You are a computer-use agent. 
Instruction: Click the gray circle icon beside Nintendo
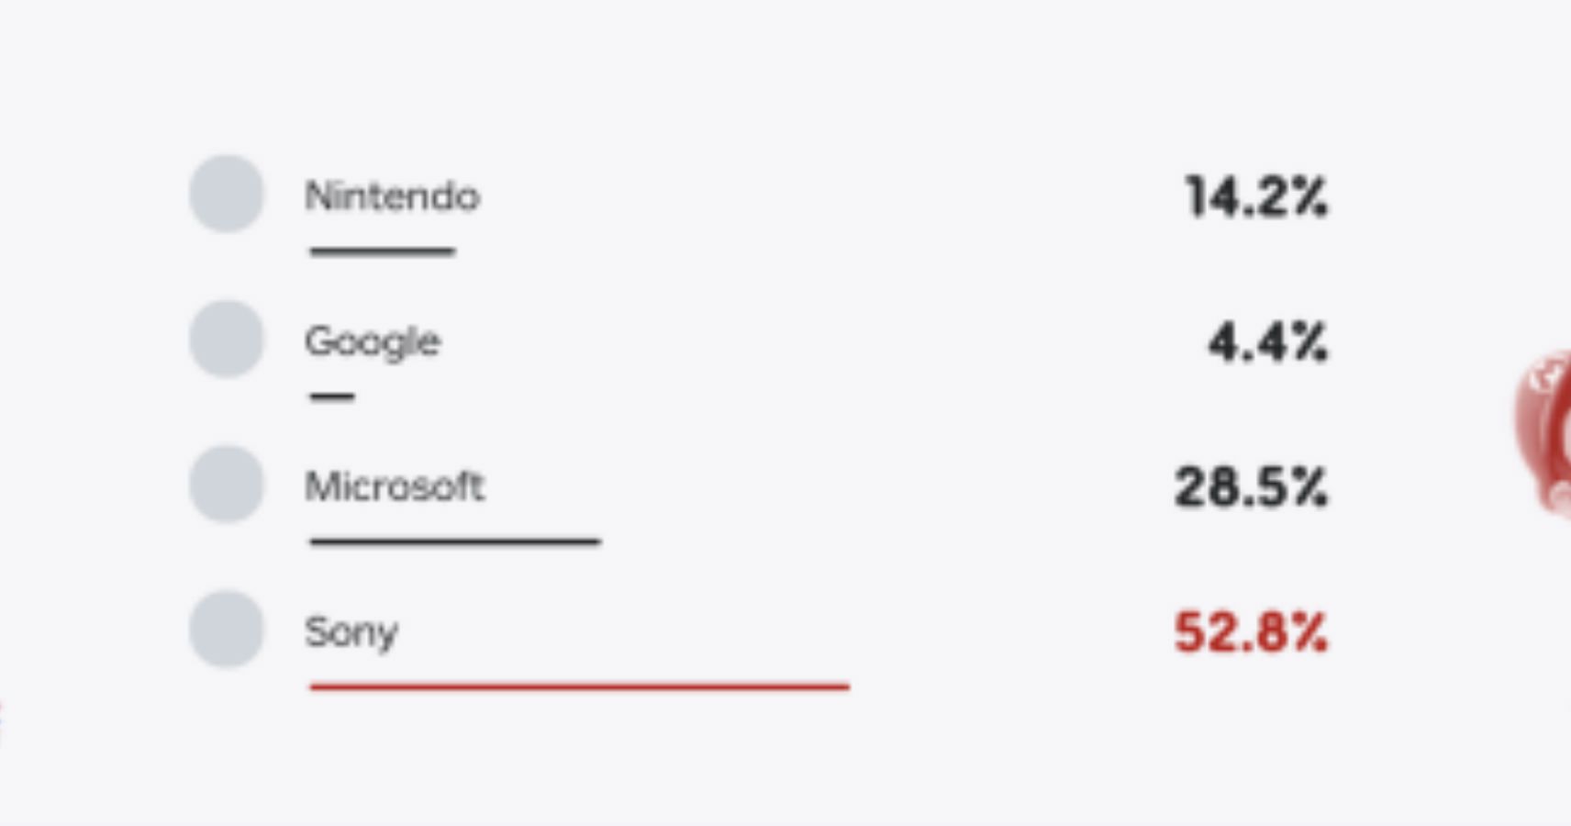(x=227, y=194)
